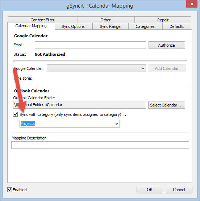Select the Calendar Mapping tab
This screenshot has height=201, width=200.
[x=31, y=26]
